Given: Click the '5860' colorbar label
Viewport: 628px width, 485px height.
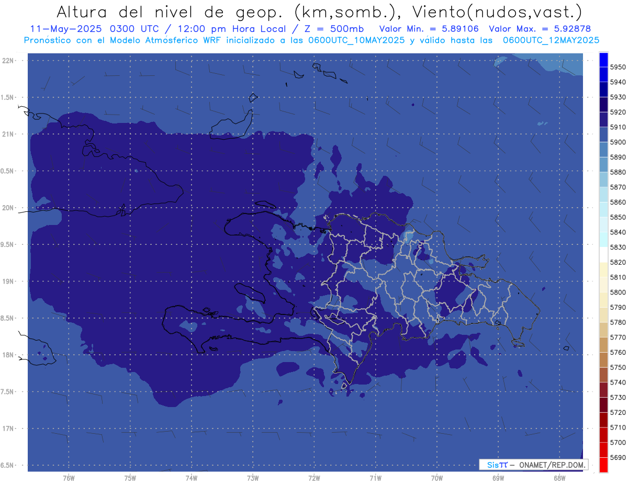Looking at the screenshot, I should pyautogui.click(x=618, y=202).
